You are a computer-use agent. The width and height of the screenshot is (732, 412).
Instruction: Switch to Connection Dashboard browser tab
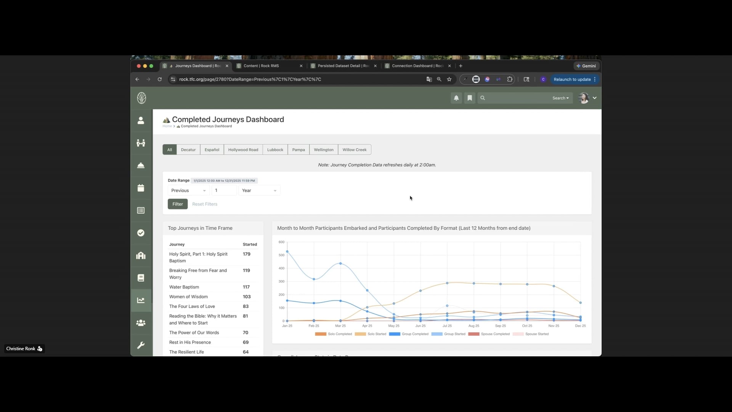[417, 66]
